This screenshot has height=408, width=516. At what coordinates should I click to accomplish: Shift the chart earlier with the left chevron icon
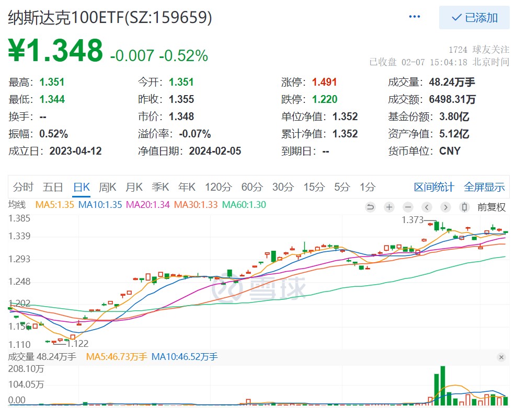pyautogui.click(x=427, y=207)
